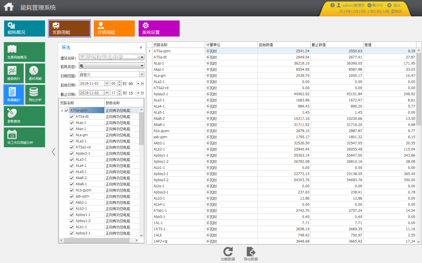Toggle the ATSa-dt checkbox
Image resolution: width=422 pixels, height=263 pixels.
click(x=72, y=116)
